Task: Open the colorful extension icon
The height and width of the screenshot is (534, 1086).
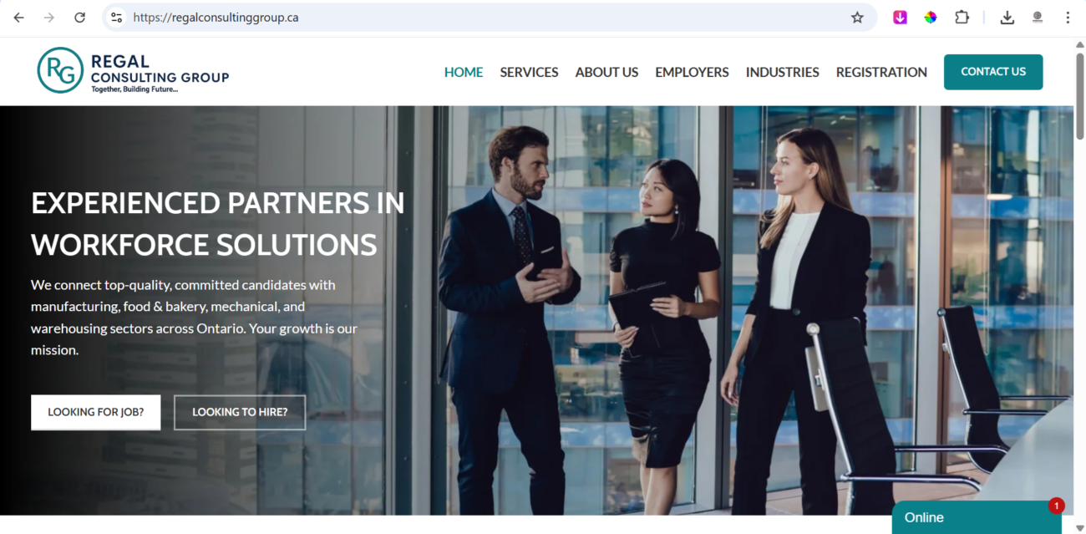Action: [x=930, y=18]
